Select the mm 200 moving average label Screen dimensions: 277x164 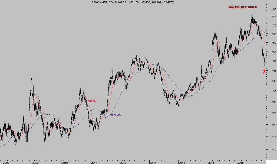click(116, 115)
